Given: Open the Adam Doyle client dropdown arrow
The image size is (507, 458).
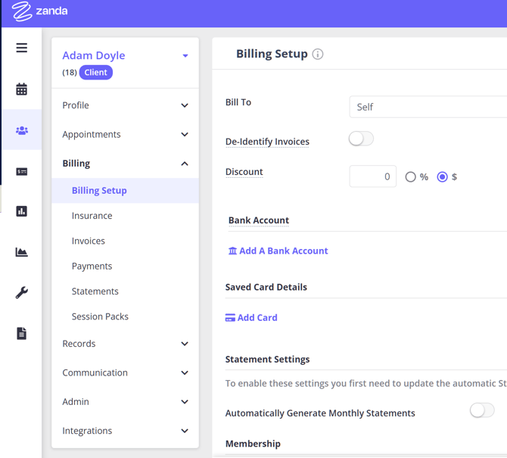Looking at the screenshot, I should tap(185, 56).
